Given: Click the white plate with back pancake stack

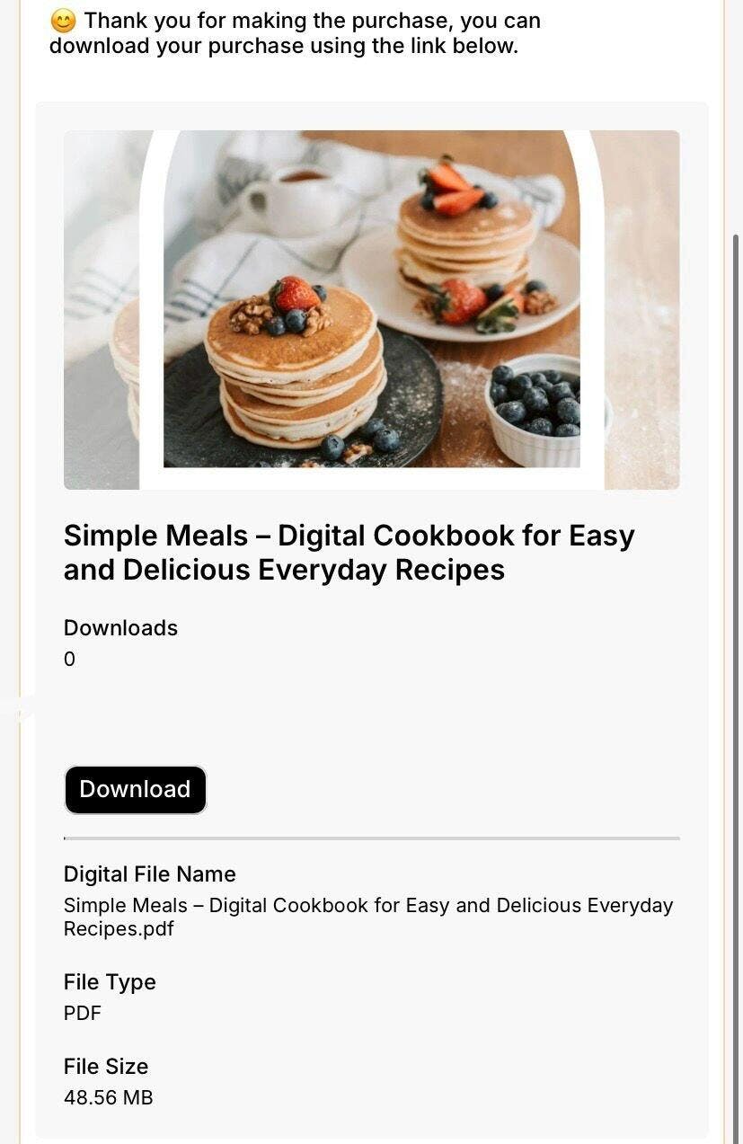Looking at the screenshot, I should tap(460, 286).
